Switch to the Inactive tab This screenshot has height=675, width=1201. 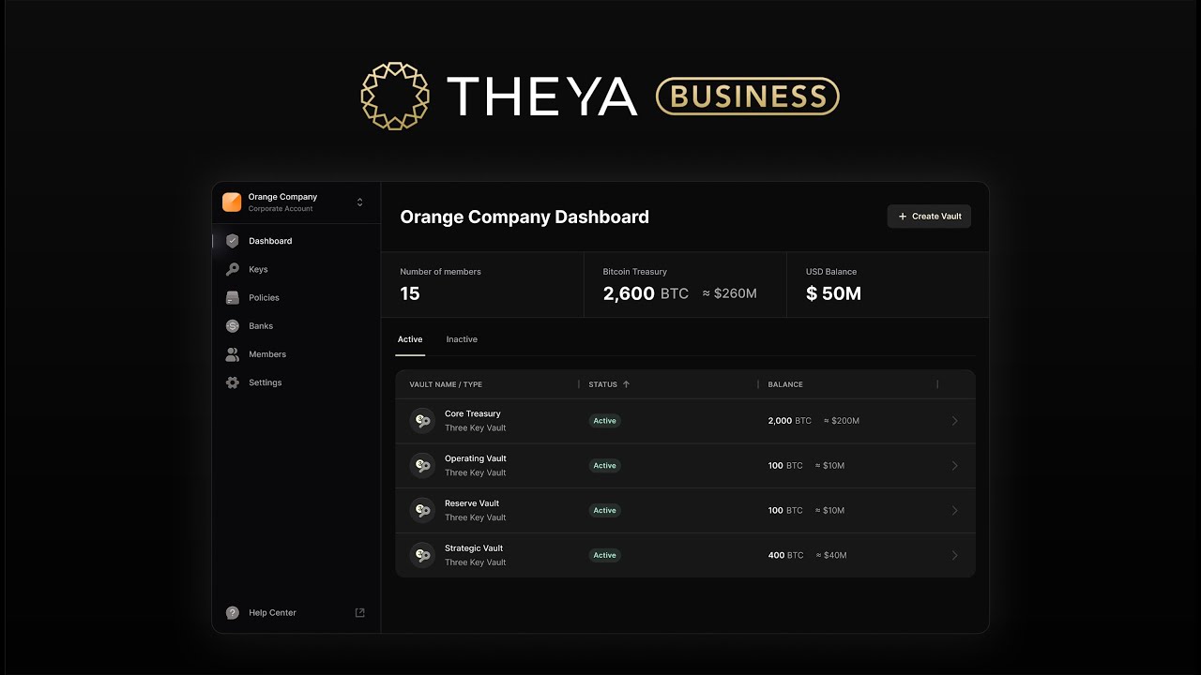[462, 339]
